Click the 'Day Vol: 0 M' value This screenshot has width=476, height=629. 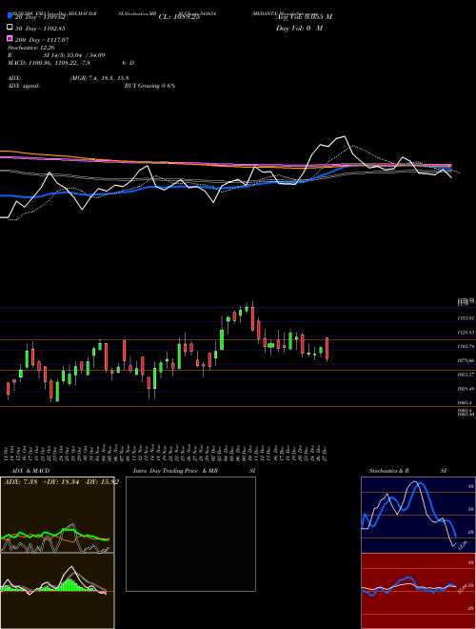pyautogui.click(x=299, y=28)
